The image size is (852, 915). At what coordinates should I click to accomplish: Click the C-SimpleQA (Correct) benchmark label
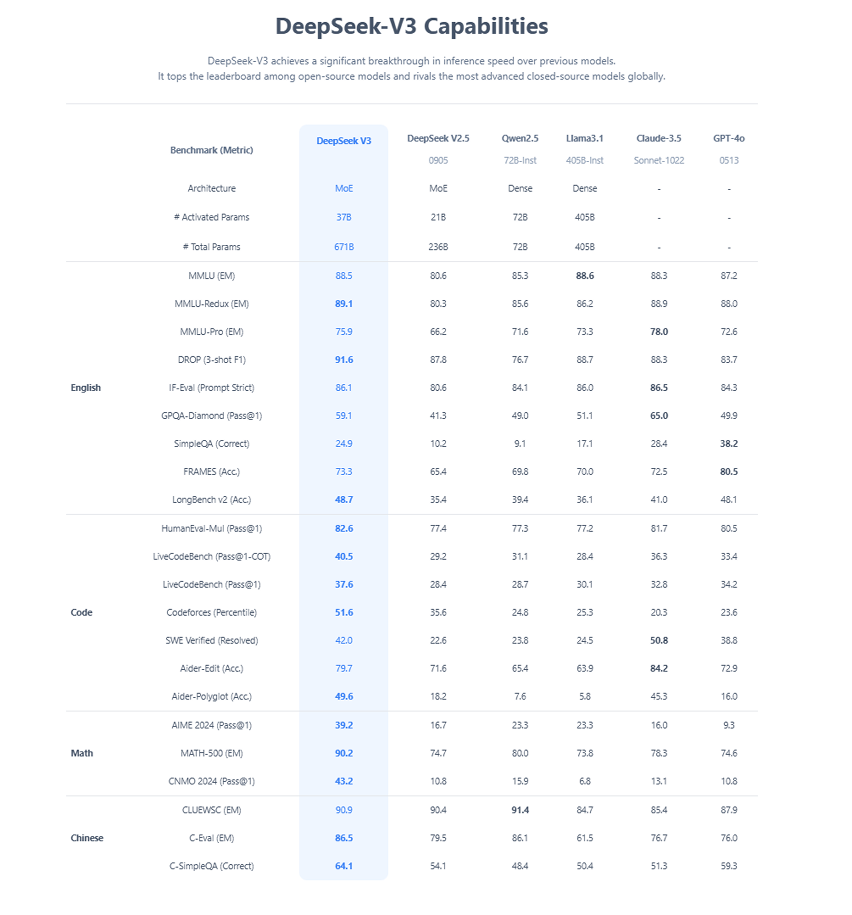[x=211, y=866]
